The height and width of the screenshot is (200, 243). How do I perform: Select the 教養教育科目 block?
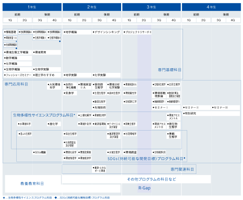(32, 184)
